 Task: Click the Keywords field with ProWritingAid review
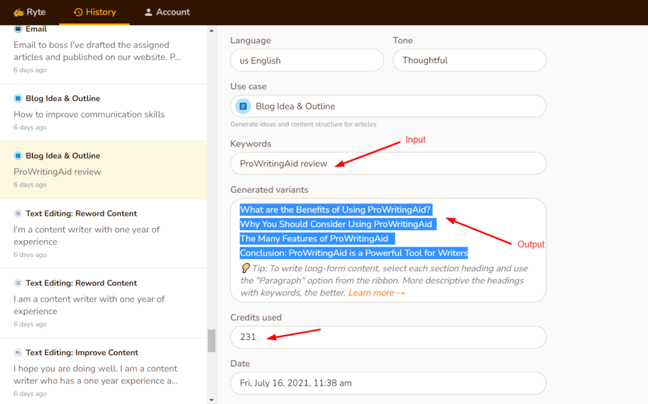pyautogui.click(x=388, y=164)
